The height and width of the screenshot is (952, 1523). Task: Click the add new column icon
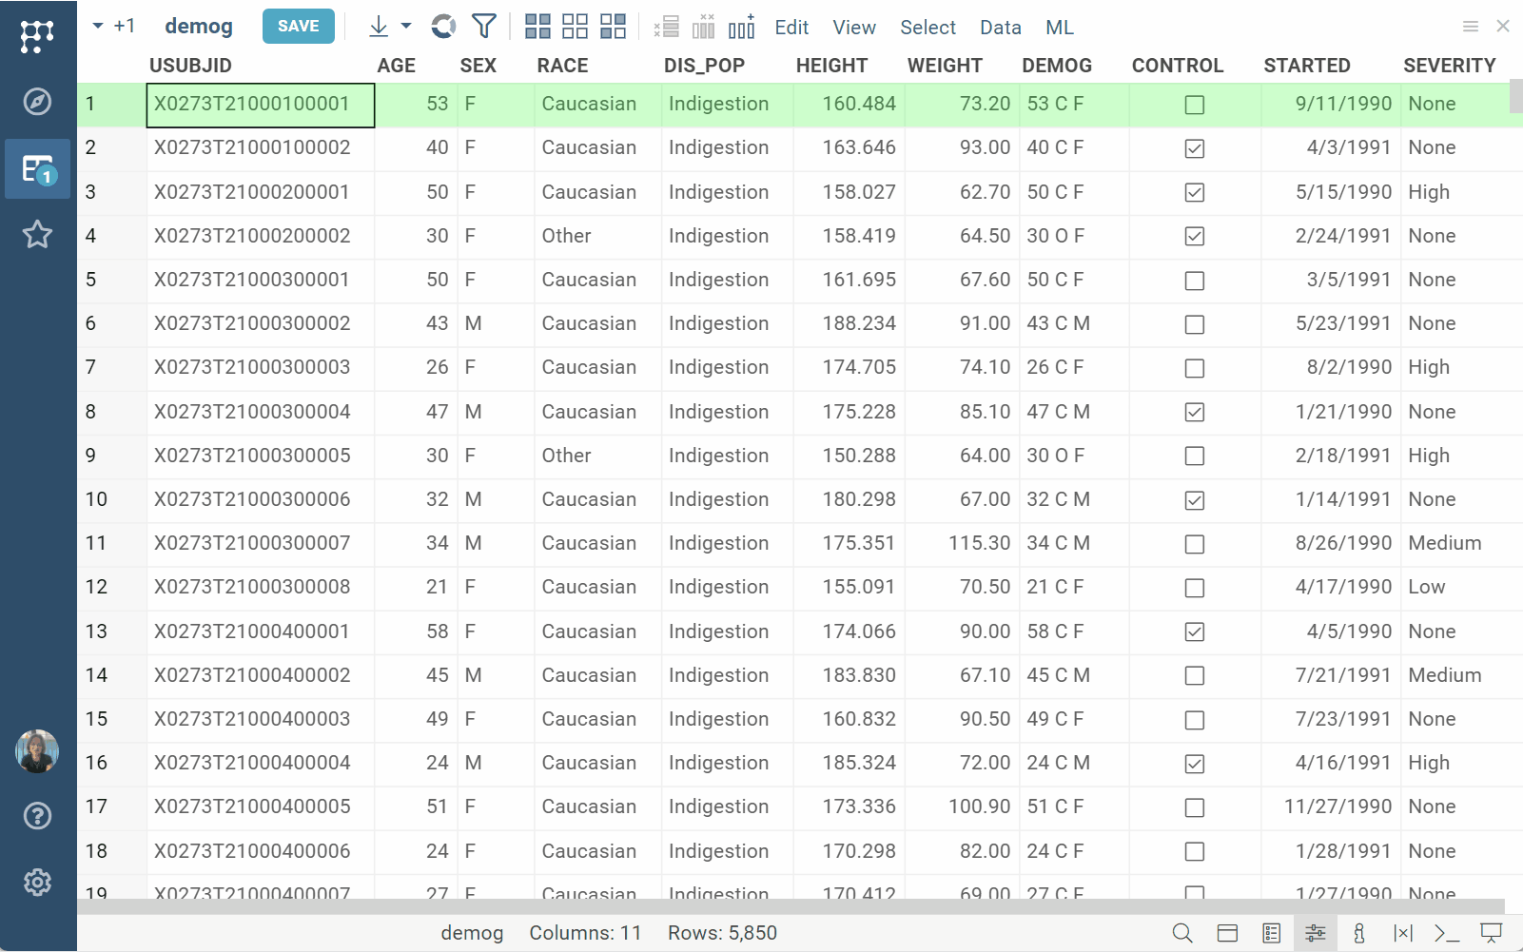tap(741, 27)
